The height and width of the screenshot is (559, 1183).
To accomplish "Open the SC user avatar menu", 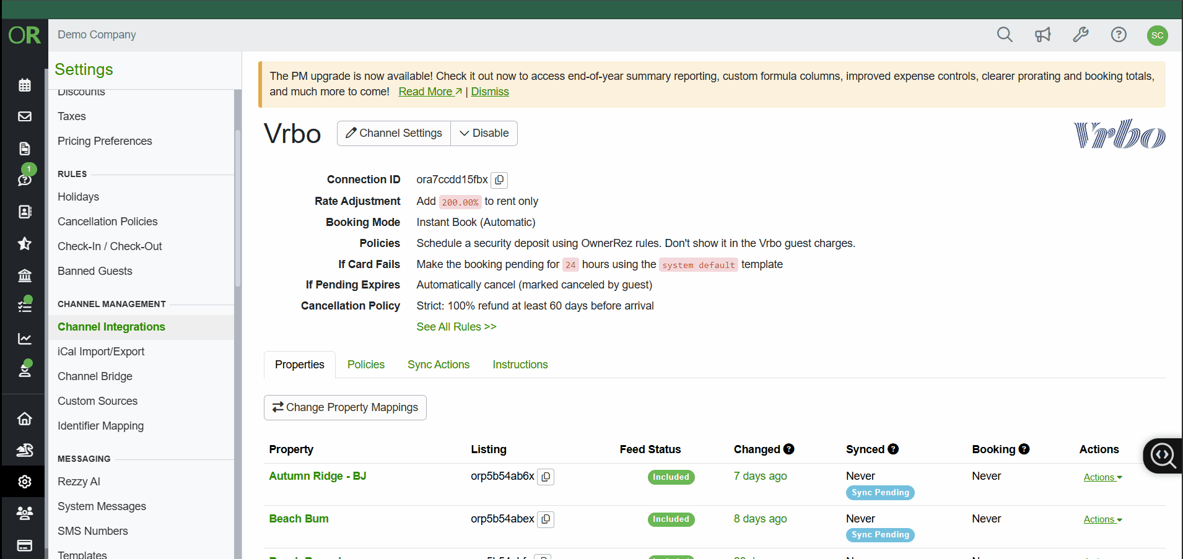I will pyautogui.click(x=1156, y=35).
